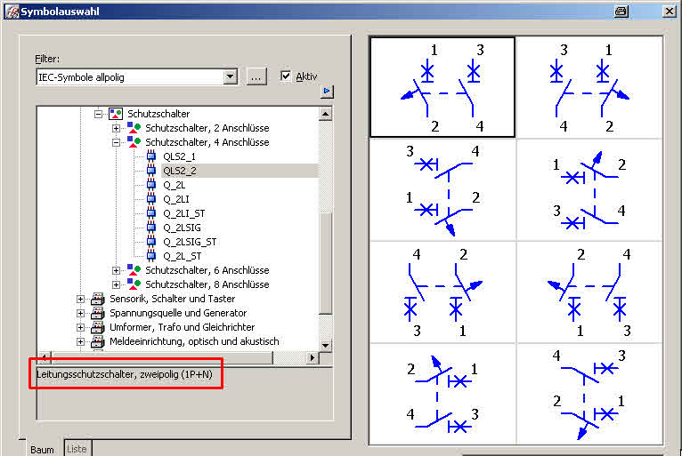The image size is (682, 456).
Task: Click the Umformer, Trafo und Gleichrichter folder icon
Action: (x=98, y=327)
